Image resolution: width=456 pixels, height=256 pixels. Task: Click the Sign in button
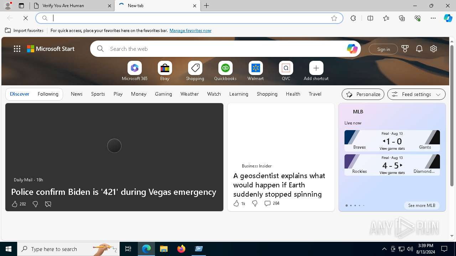pos(383,49)
